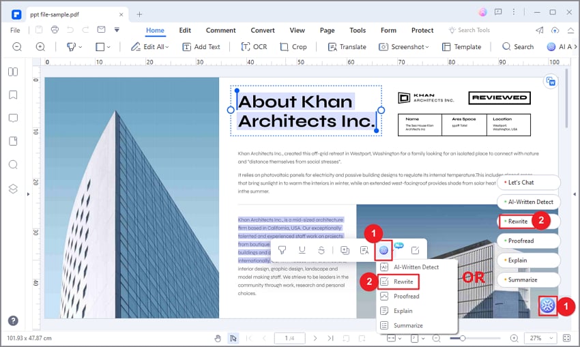This screenshot has width=580, height=347.
Task: Click the Rewrite pill in the AI sidebar
Action: tap(529, 222)
